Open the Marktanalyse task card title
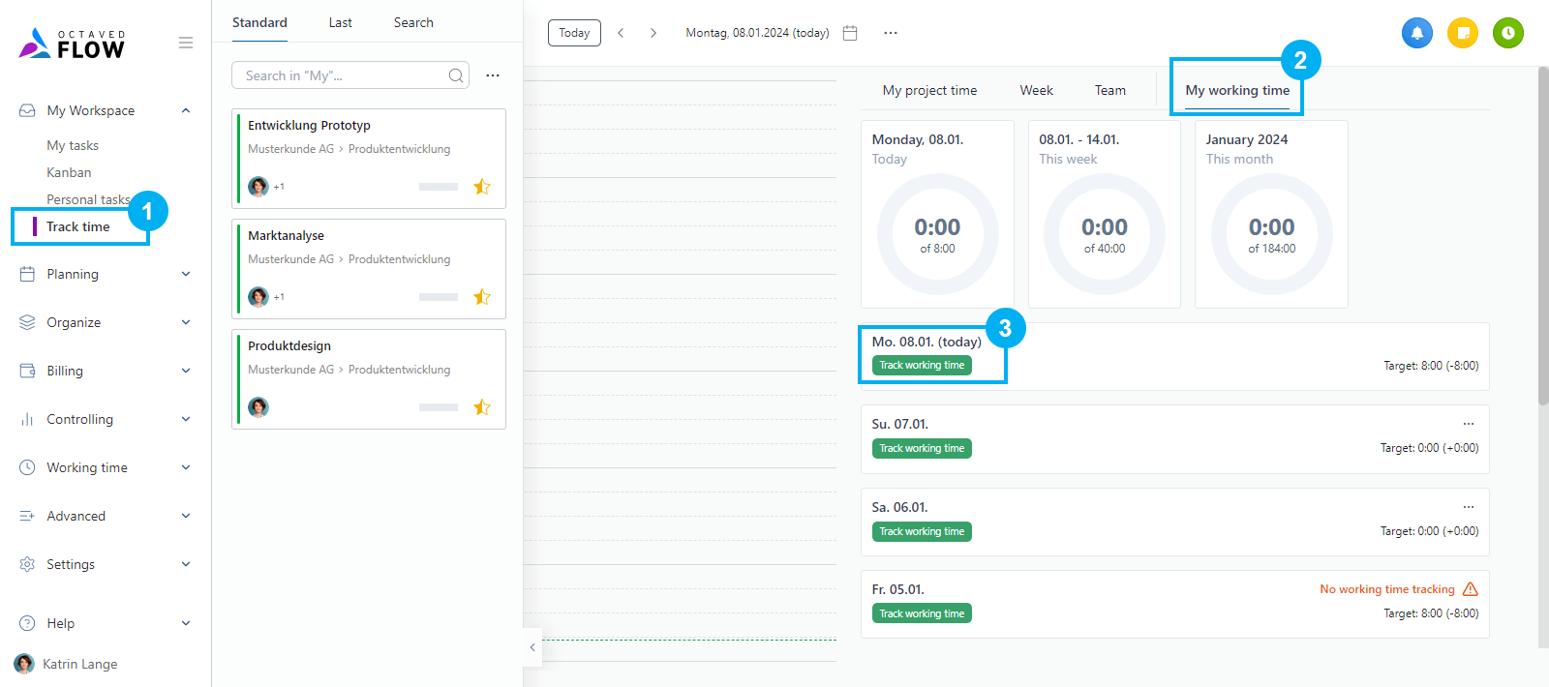The width and height of the screenshot is (1549, 687). click(286, 235)
